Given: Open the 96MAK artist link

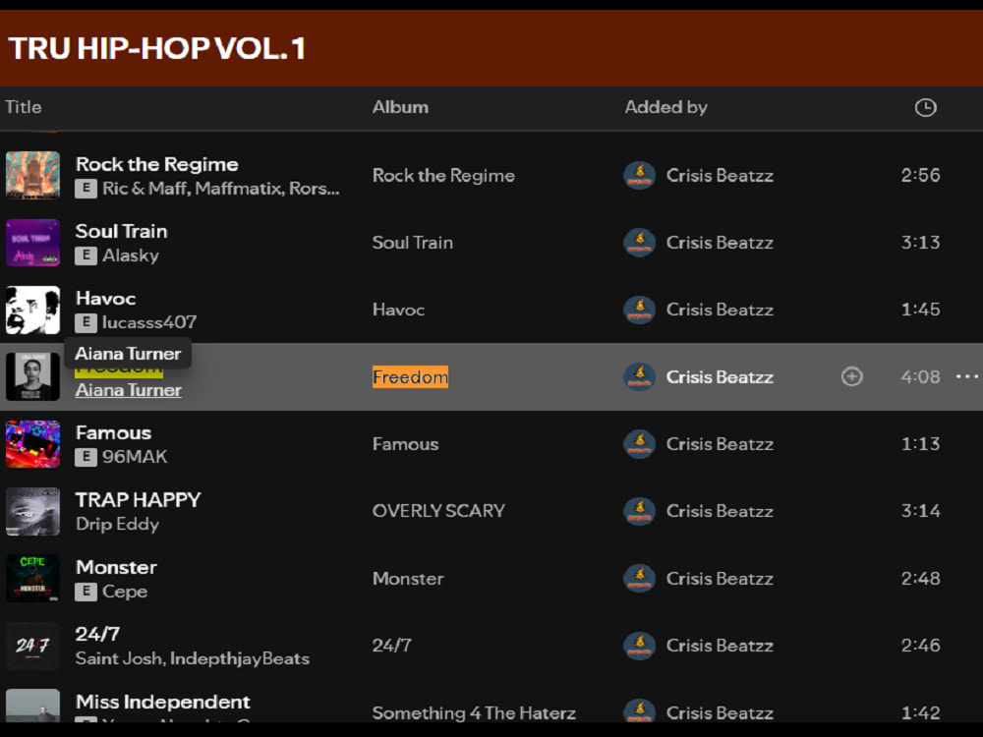Looking at the screenshot, I should coord(135,456).
